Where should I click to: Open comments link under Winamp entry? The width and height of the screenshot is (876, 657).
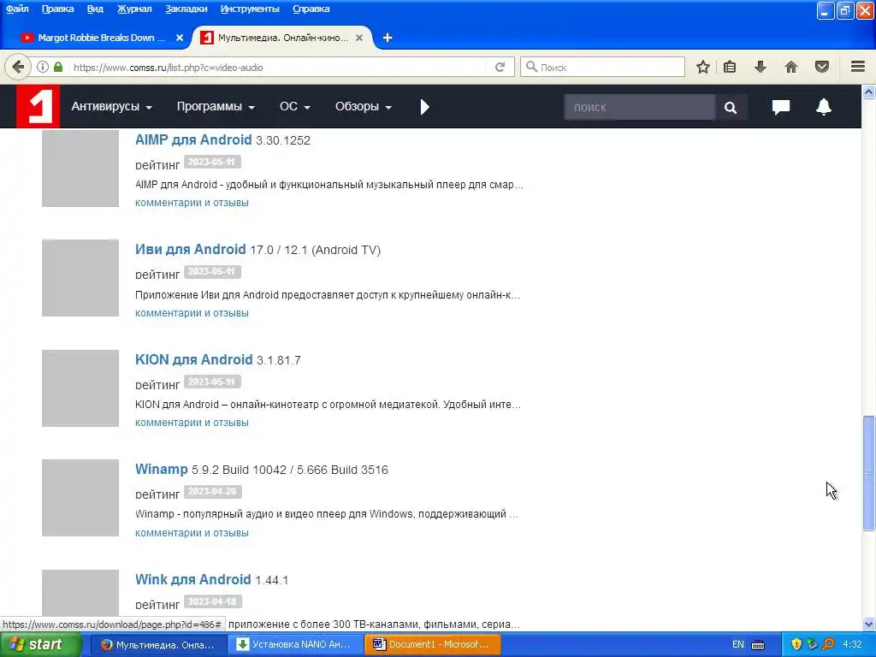[x=192, y=533]
